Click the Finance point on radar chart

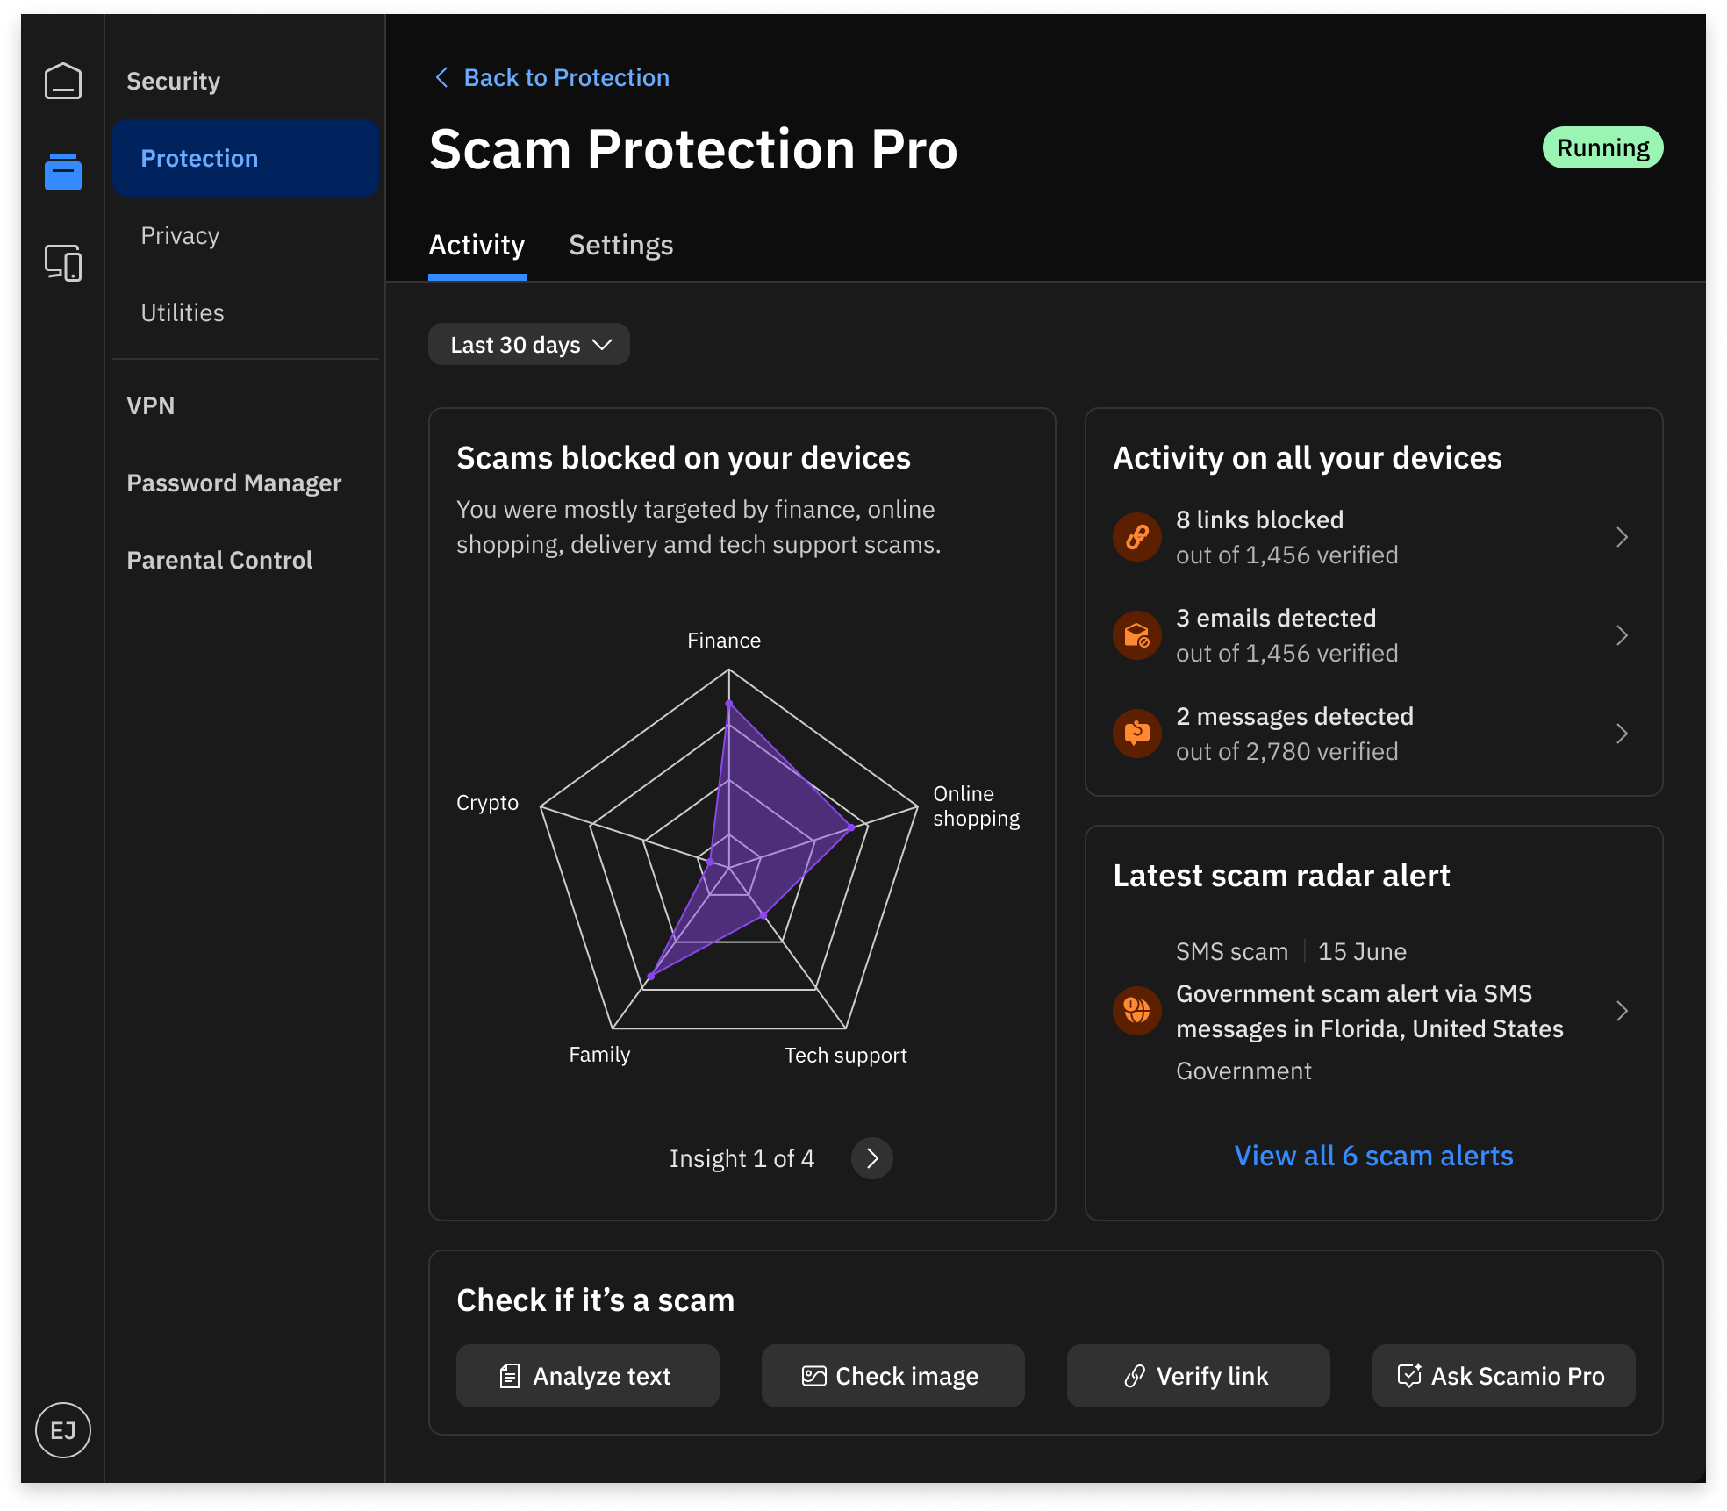point(728,704)
